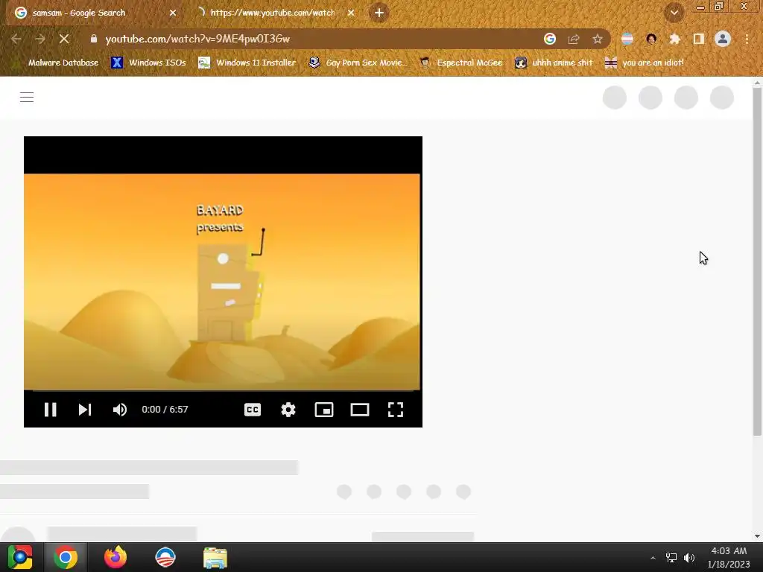Open the taskbar clock and date

coord(729,558)
